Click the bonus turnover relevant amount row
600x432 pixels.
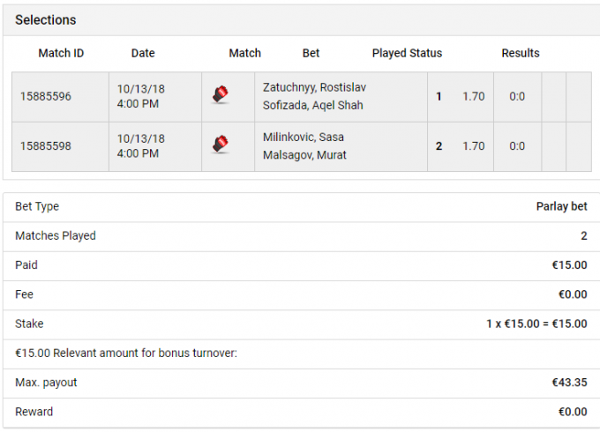(302, 354)
